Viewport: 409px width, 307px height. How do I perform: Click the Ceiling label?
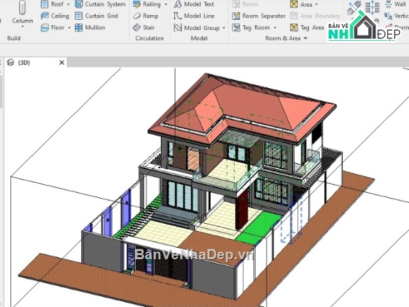[60, 16]
